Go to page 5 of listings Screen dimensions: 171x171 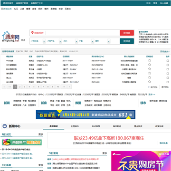tap(34, 87)
